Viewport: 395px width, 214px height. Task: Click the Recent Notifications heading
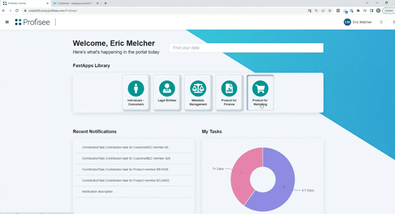coord(95,132)
